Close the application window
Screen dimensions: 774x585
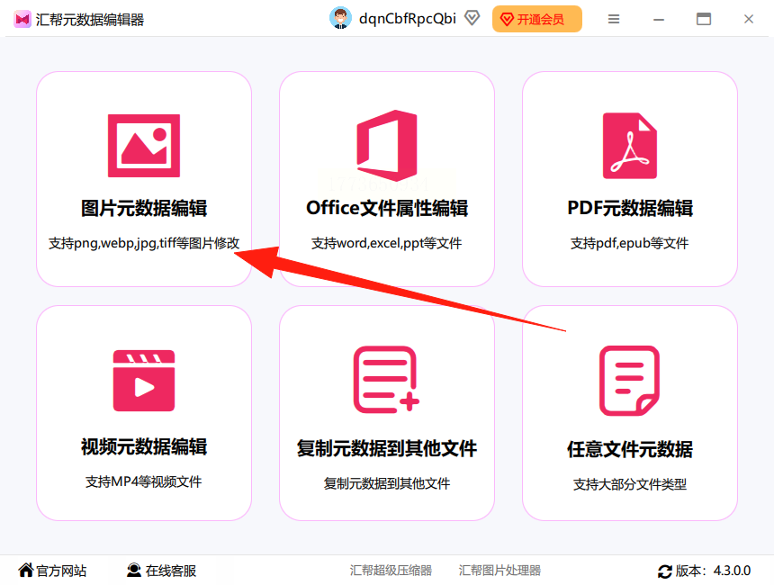click(x=748, y=19)
